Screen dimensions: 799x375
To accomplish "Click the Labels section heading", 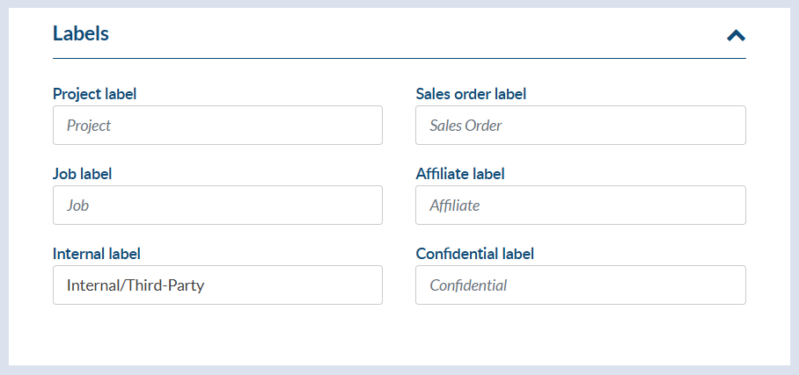I will pos(81,34).
